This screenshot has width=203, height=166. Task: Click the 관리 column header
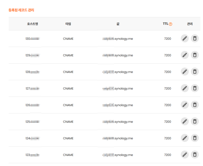[190, 24]
